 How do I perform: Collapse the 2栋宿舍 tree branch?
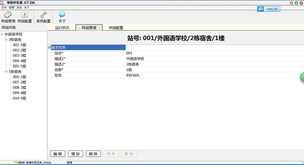(6, 40)
